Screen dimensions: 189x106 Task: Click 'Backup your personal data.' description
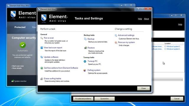pos(98,42)
